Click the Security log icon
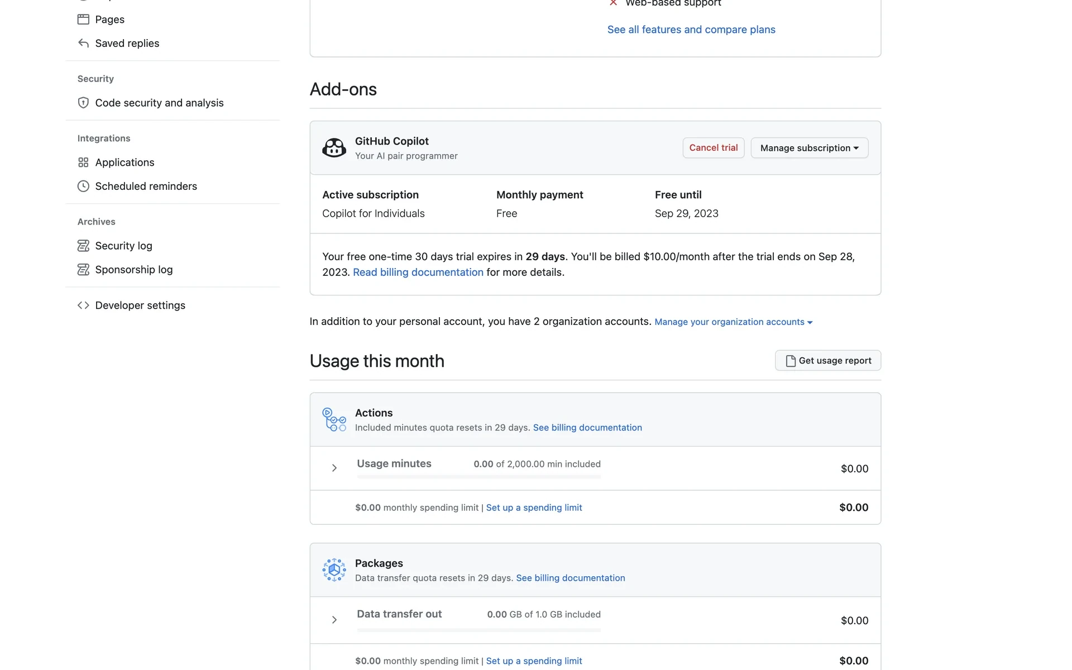This screenshot has height=670, width=1072. pos(83,246)
